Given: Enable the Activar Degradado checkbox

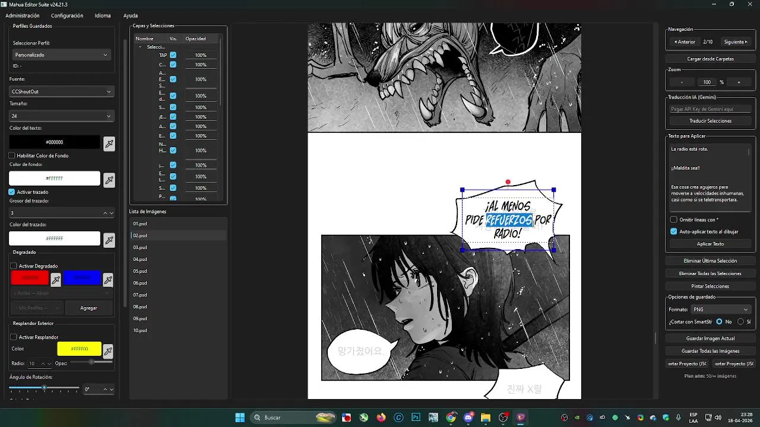Looking at the screenshot, I should pos(14,266).
